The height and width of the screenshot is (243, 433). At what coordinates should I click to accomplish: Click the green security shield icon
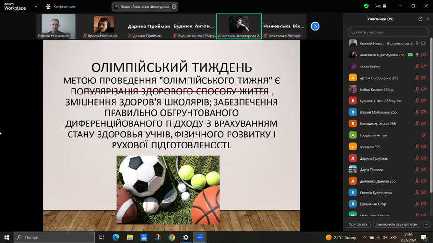click(366, 6)
